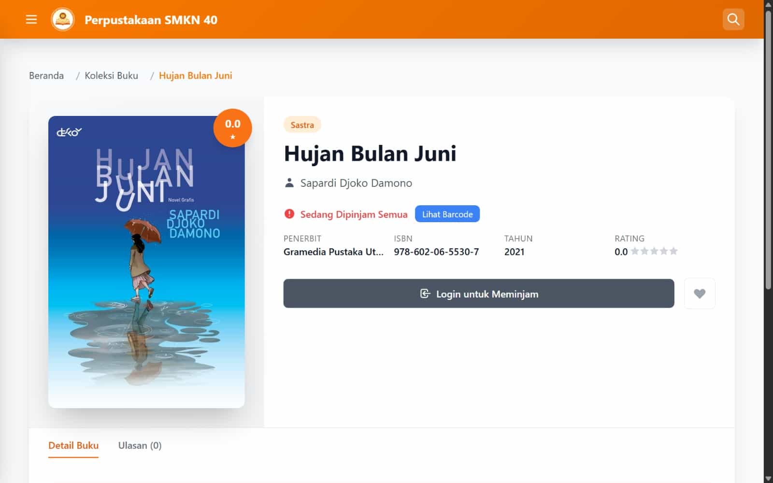Image resolution: width=773 pixels, height=483 pixels.
Task: Click the Sastra category tag
Action: 302,125
